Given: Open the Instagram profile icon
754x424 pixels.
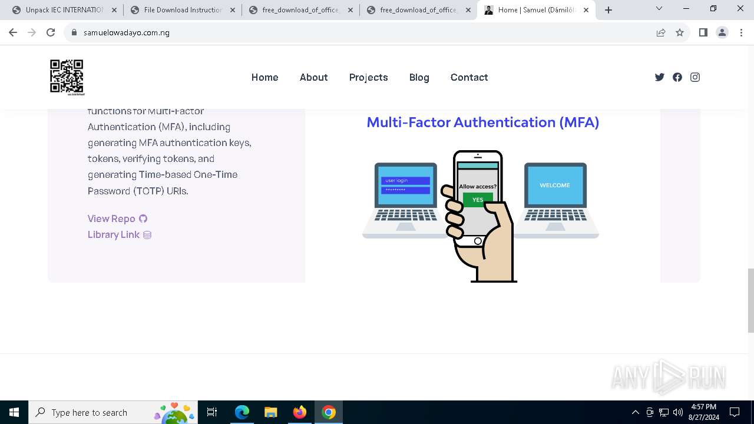Looking at the screenshot, I should click(695, 77).
